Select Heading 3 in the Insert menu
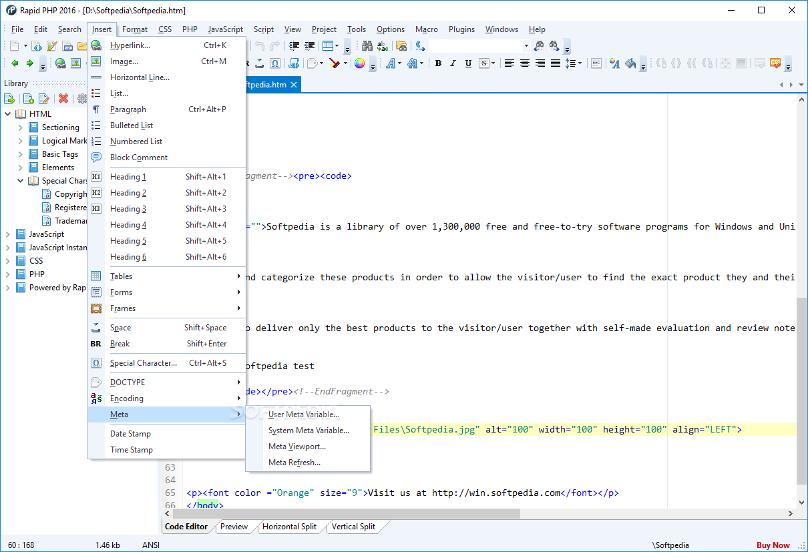The image size is (808, 552). click(x=167, y=209)
